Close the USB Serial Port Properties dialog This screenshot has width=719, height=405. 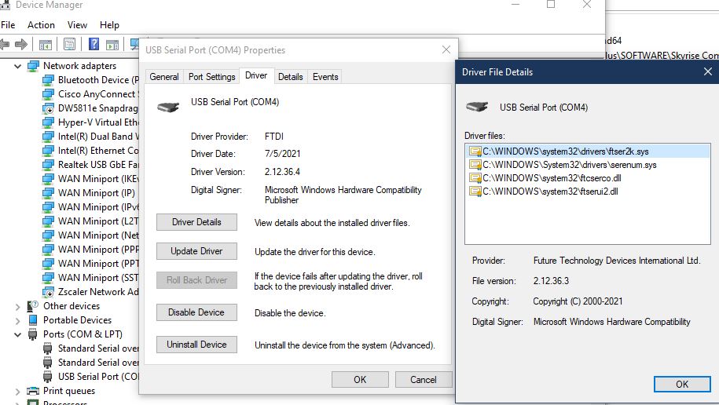446,49
